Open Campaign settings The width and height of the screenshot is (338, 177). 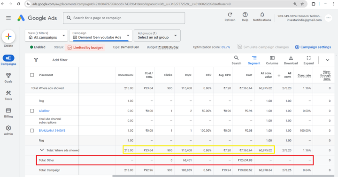(x=313, y=47)
